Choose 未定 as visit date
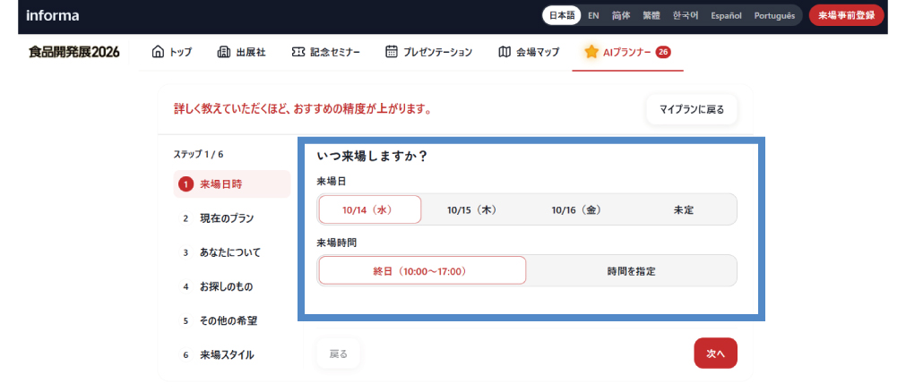The image size is (906, 392). (683, 210)
